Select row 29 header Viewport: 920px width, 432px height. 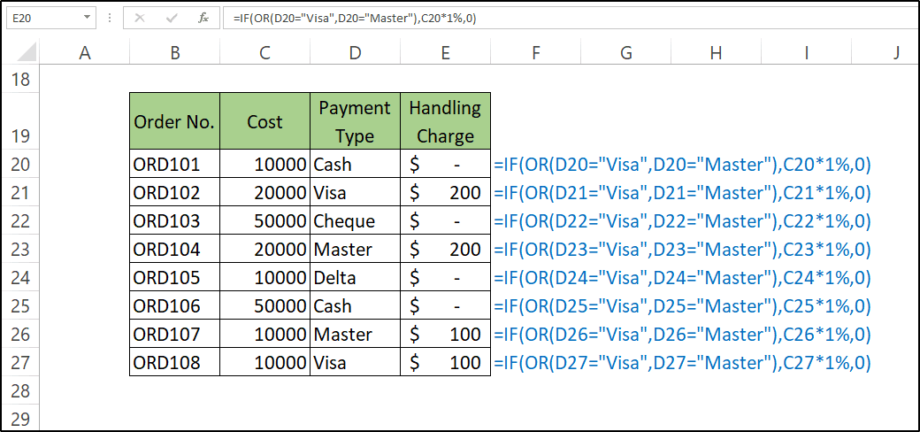pyautogui.click(x=20, y=418)
